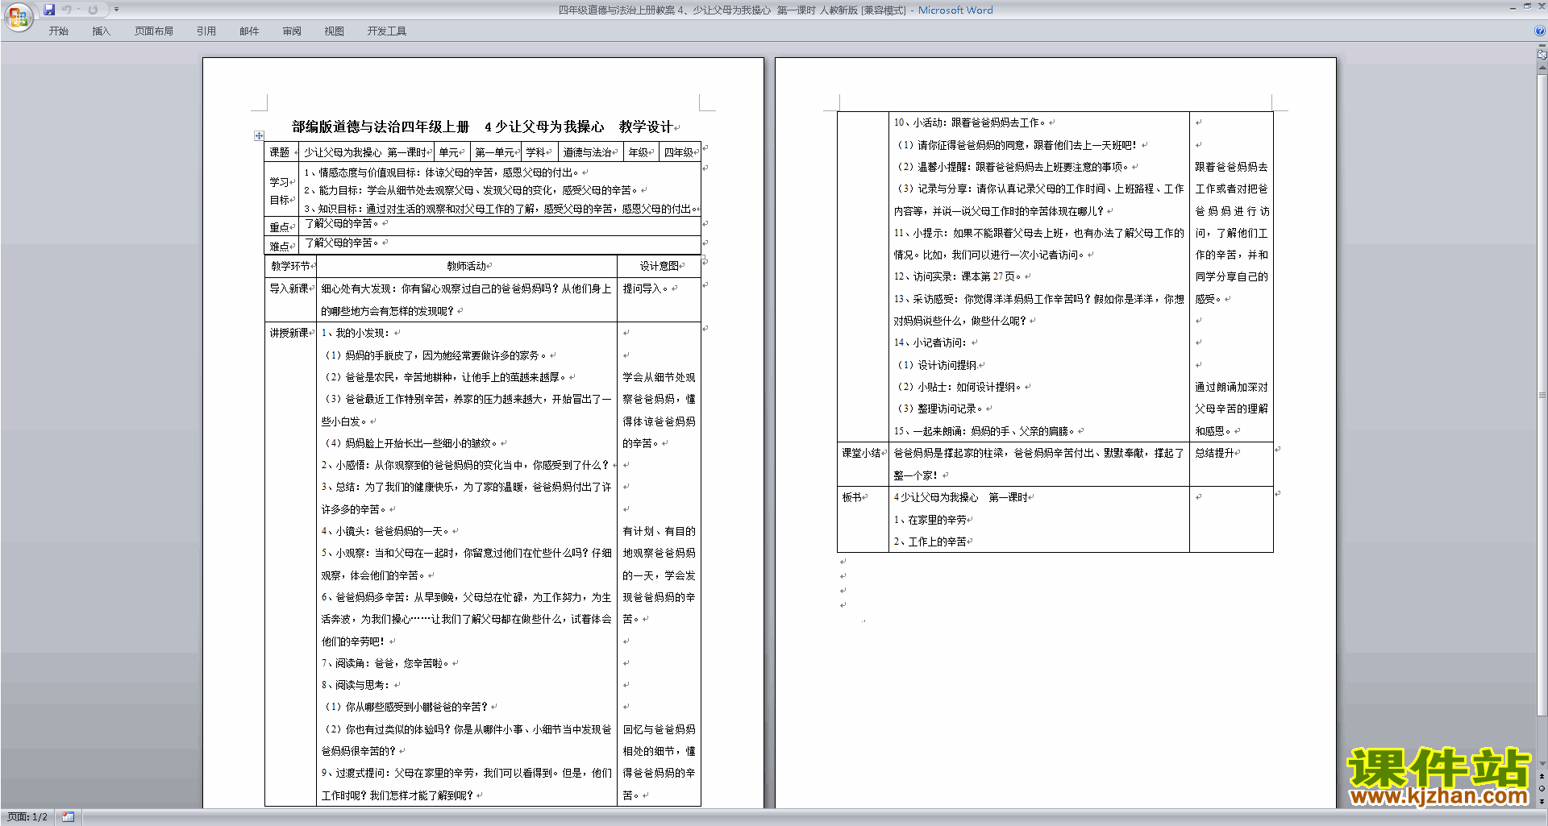The width and height of the screenshot is (1548, 826).
Task: Click the cell 少让父母为我操心 第一课时
Action: coord(365,152)
